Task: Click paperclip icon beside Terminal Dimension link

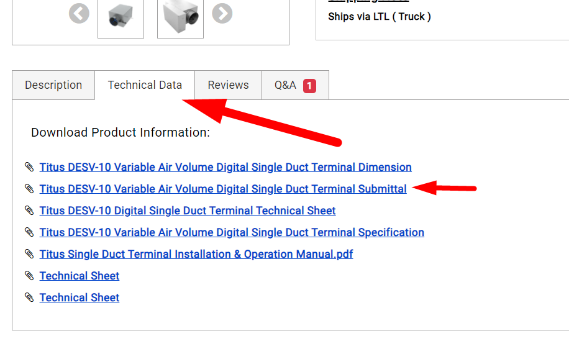Action: coord(29,167)
